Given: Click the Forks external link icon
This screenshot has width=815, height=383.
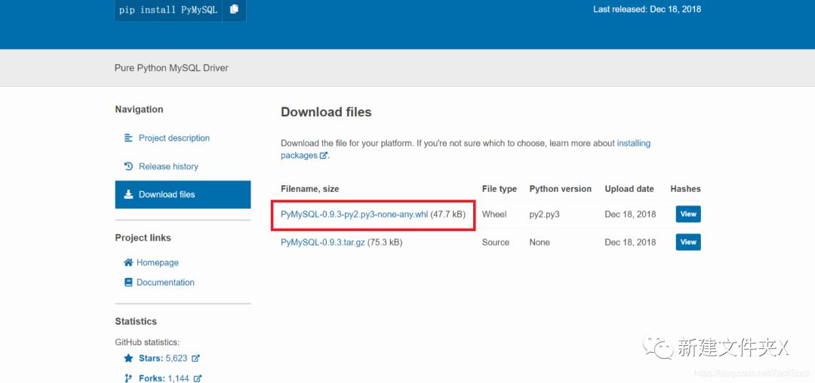Looking at the screenshot, I should click(x=196, y=378).
